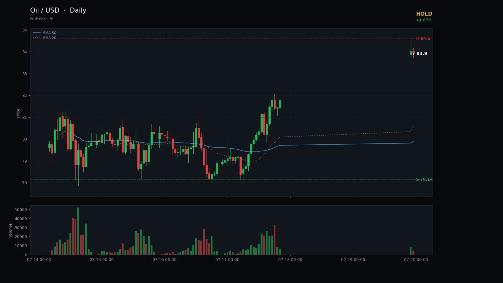Click the tallest volume bar above 50000
The width and height of the screenshot is (503, 283).
(78, 231)
